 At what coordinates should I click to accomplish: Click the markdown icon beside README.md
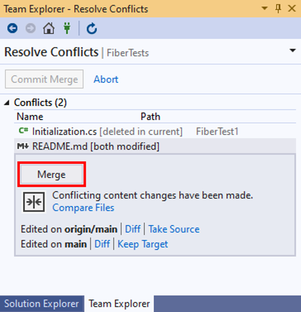click(x=23, y=146)
